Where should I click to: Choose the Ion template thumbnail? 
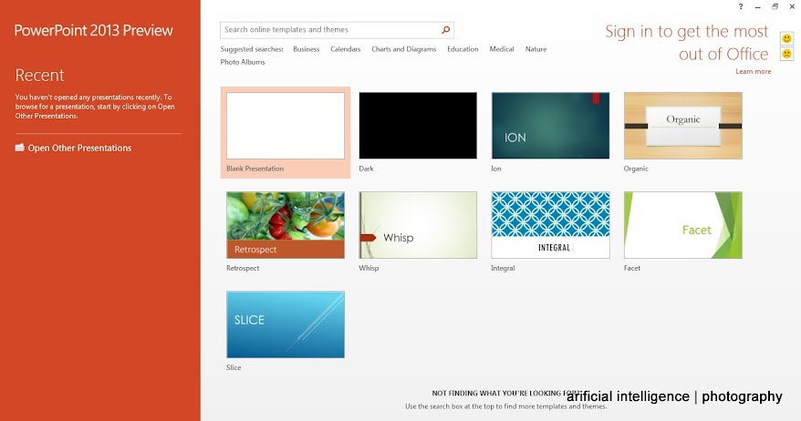tap(550, 126)
